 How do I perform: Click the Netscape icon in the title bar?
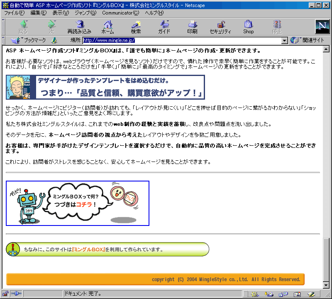[5, 5]
